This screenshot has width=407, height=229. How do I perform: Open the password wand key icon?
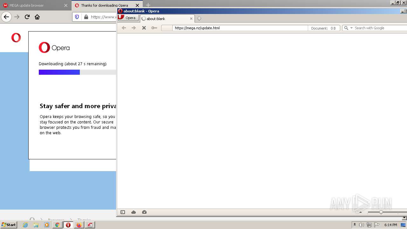(154, 28)
